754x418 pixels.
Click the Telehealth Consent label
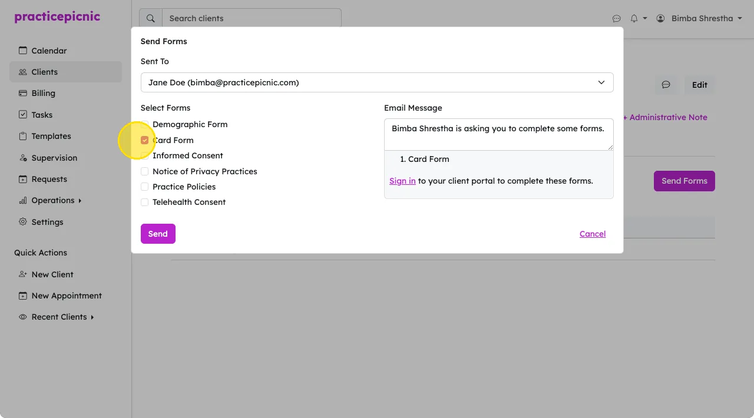189,202
